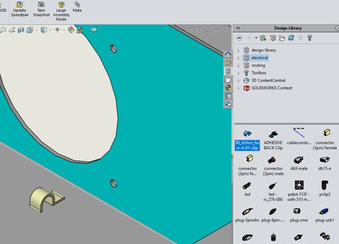Open the Appearances task pane tab
This screenshot has width=339, height=244.
(228, 88)
